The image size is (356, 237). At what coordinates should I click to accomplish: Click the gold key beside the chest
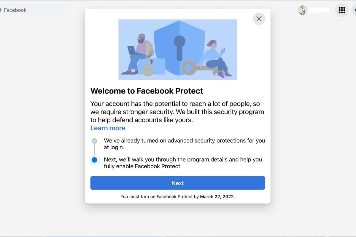147,59
